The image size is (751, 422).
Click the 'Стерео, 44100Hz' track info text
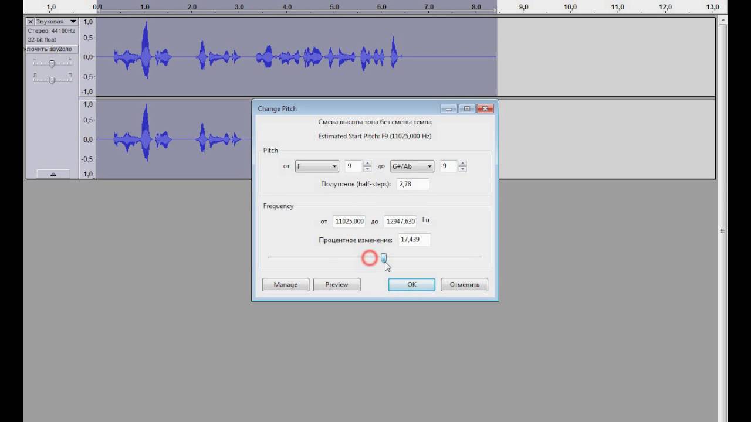(52, 30)
